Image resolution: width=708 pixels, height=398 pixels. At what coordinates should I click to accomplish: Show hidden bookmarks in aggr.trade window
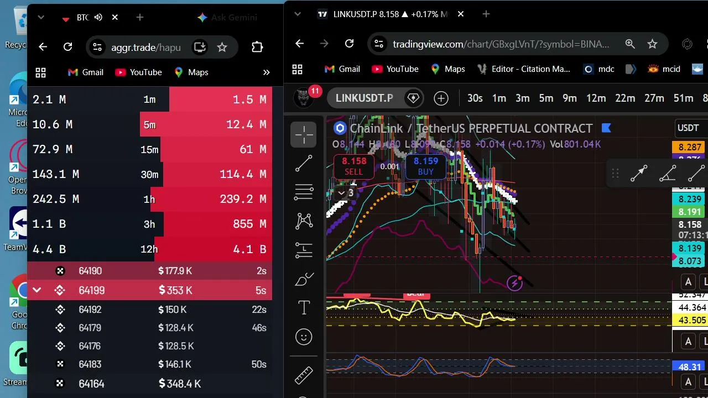click(x=266, y=72)
